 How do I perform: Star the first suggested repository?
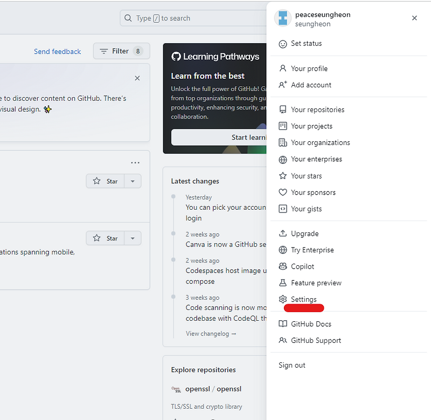point(105,181)
